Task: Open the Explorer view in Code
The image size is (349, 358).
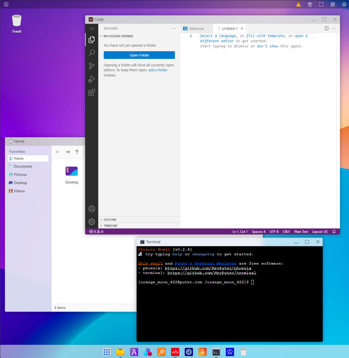Action: [91, 39]
